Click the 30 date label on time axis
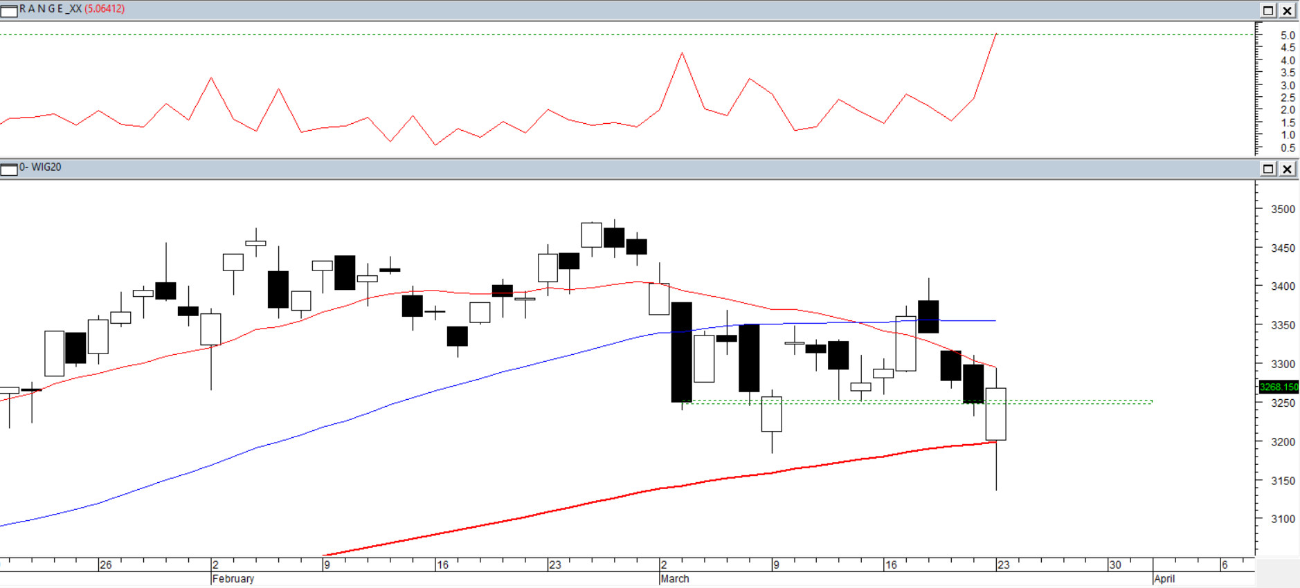1300x588 pixels. [x=1114, y=565]
